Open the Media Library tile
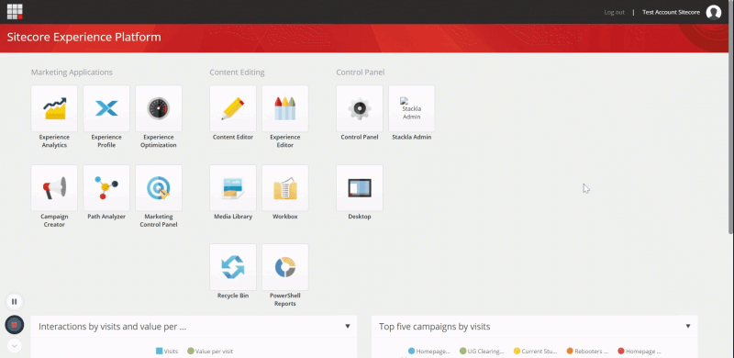The height and width of the screenshot is (358, 734). tap(233, 188)
